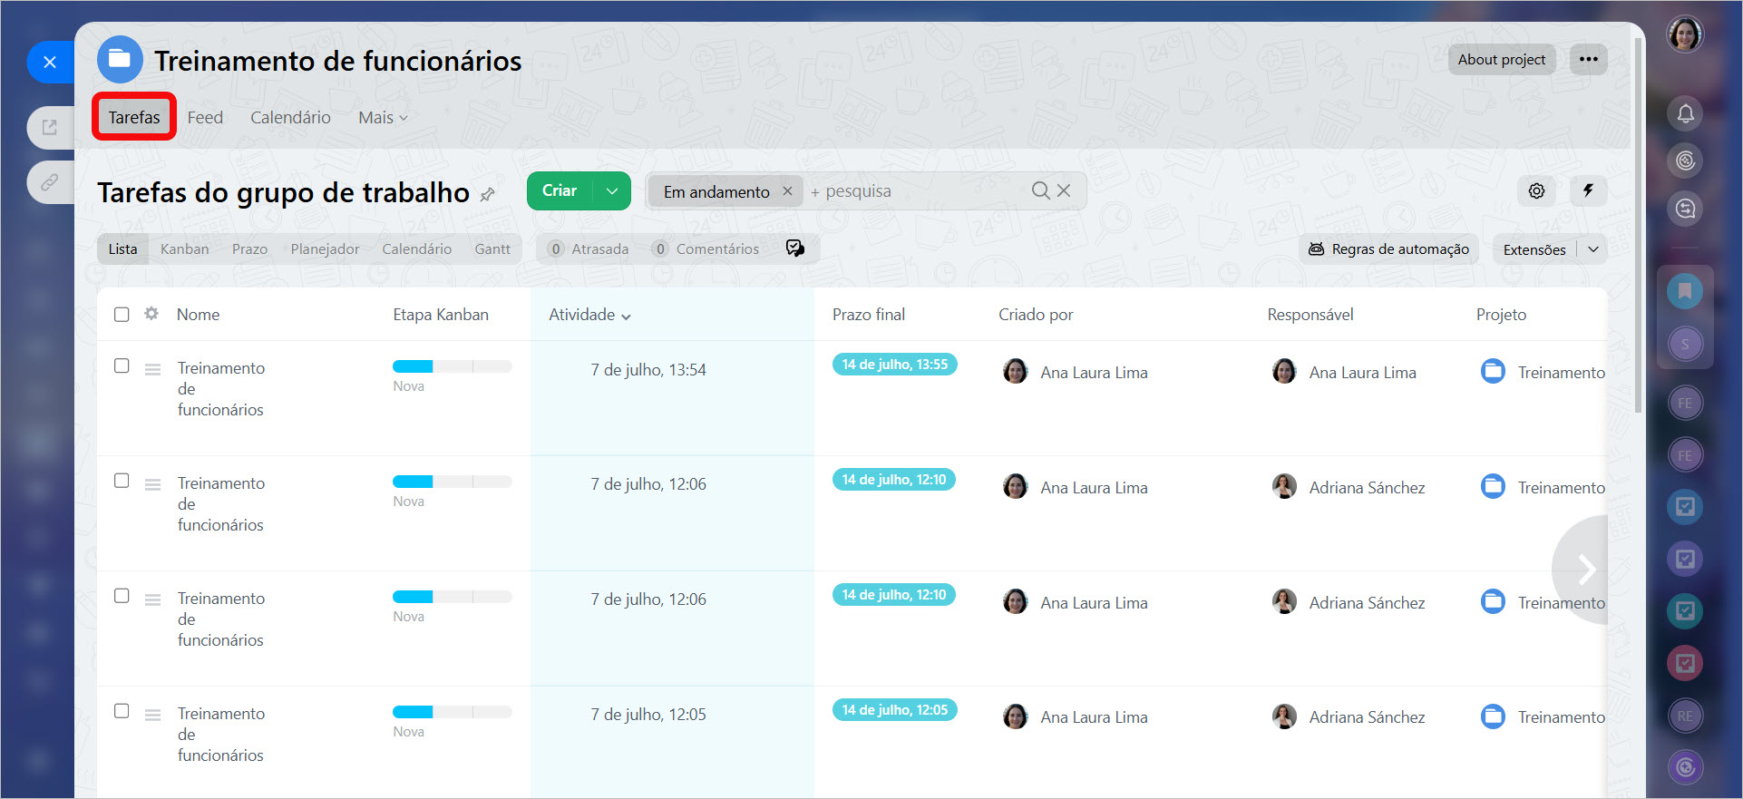Expand the Extensões dropdown arrow

1593,249
